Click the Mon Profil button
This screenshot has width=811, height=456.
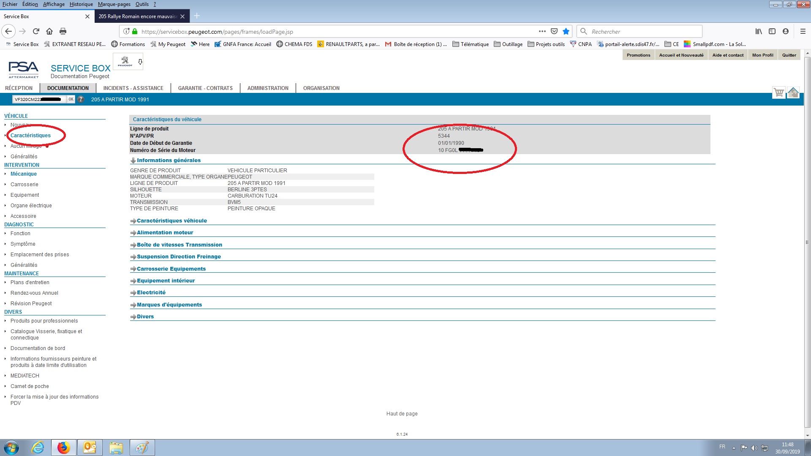[762, 55]
